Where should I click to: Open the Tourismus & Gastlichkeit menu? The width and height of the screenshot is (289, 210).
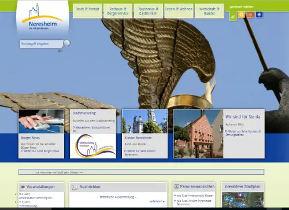click(148, 11)
